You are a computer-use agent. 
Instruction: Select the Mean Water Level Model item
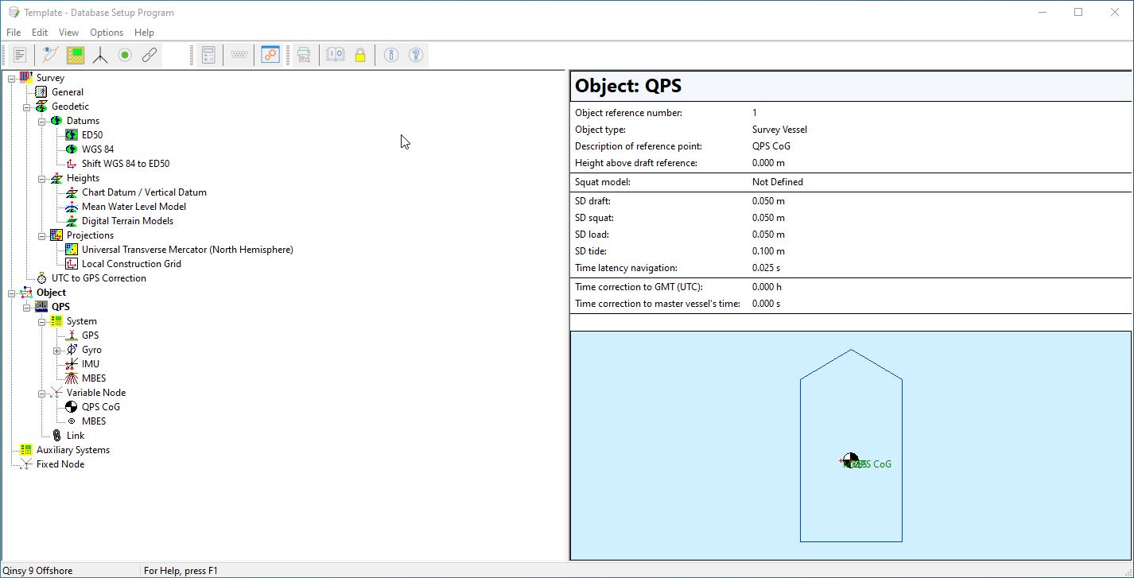point(134,207)
